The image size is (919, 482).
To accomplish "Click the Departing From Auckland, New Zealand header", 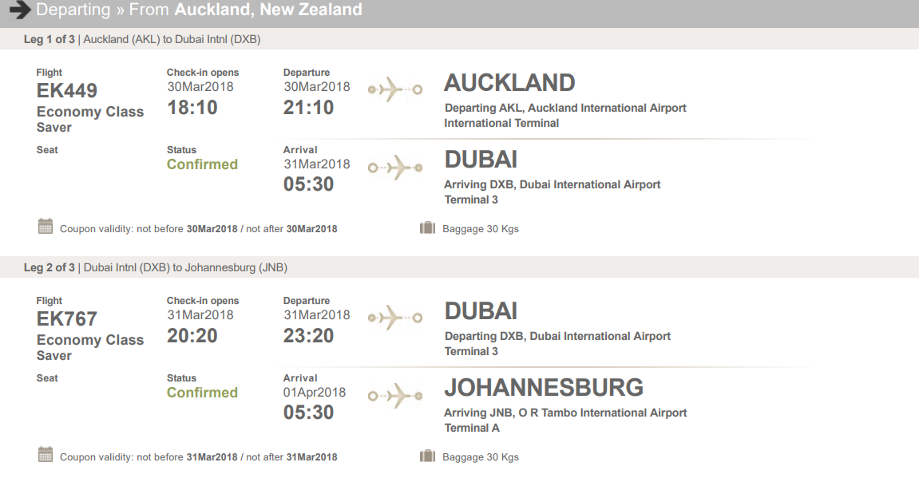I will point(199,10).
